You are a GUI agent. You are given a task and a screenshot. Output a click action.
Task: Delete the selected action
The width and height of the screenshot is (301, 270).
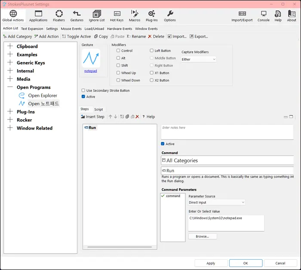(x=156, y=36)
